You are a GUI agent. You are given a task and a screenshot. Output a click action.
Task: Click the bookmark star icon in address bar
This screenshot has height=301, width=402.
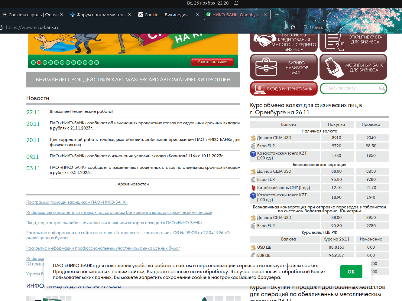click(293, 27)
